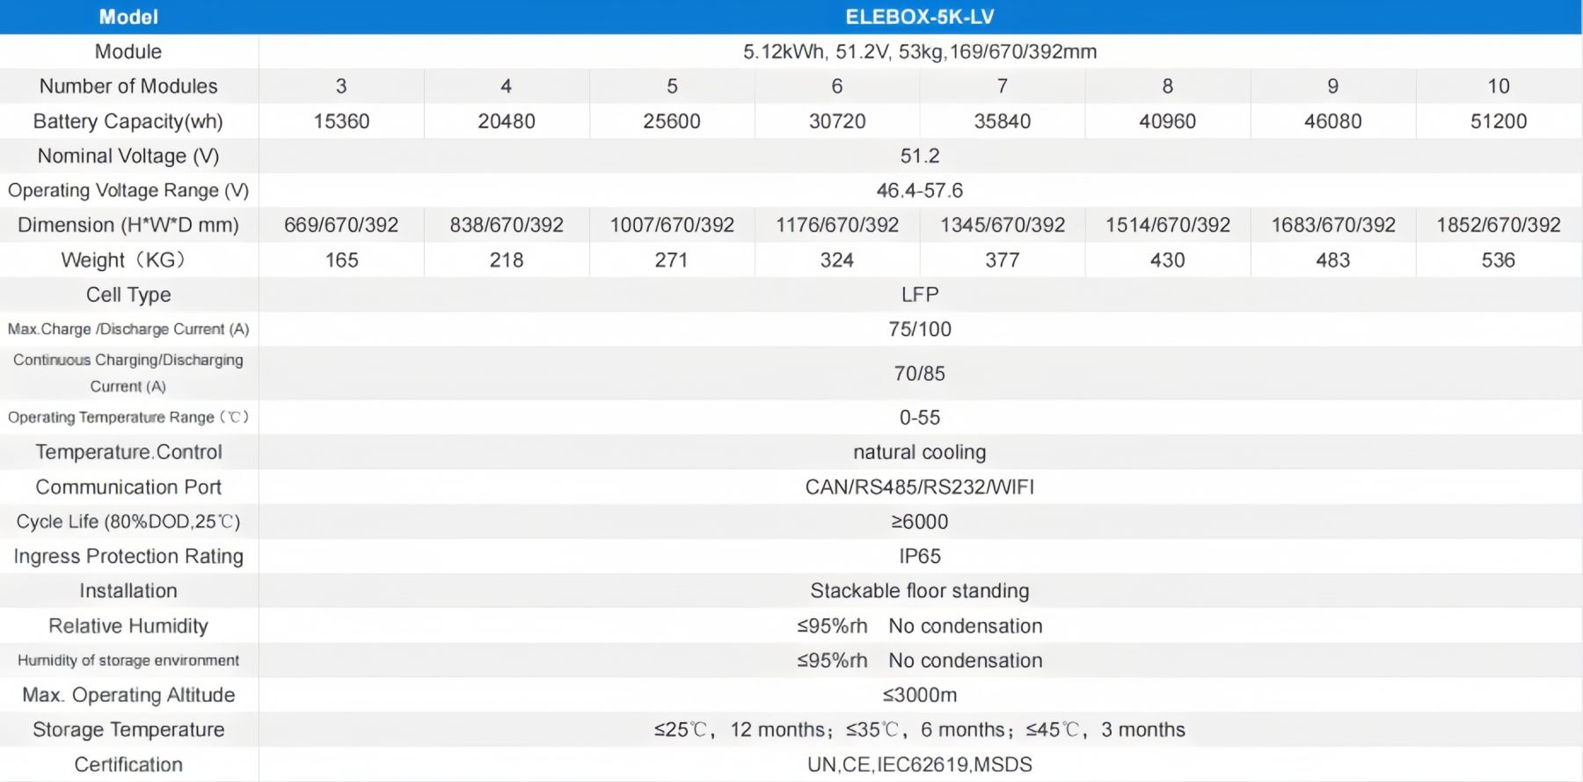Viewport: 1583px width, 782px height.
Task: Click the ELEBOX-5K-LV model header
Action: (x=919, y=17)
